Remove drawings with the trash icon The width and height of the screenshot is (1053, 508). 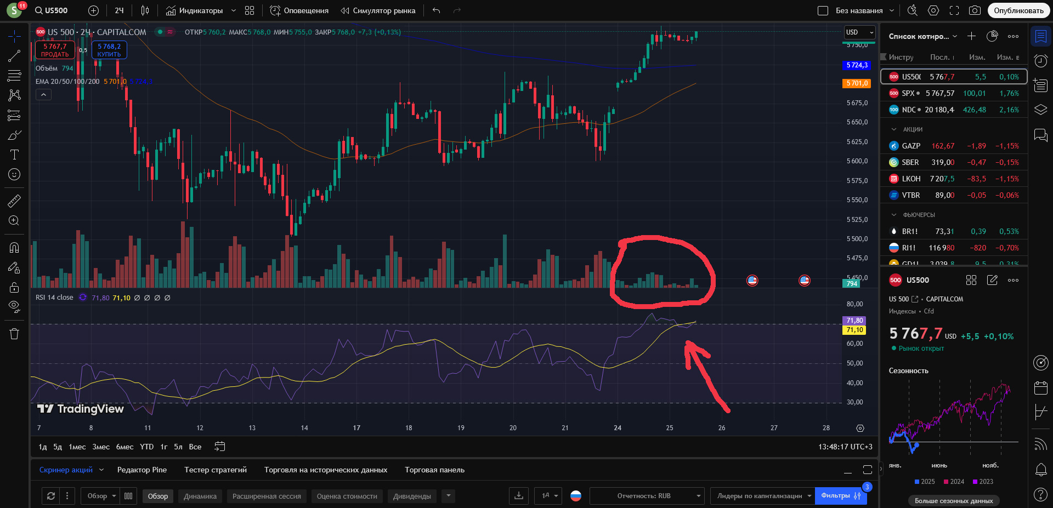14,334
